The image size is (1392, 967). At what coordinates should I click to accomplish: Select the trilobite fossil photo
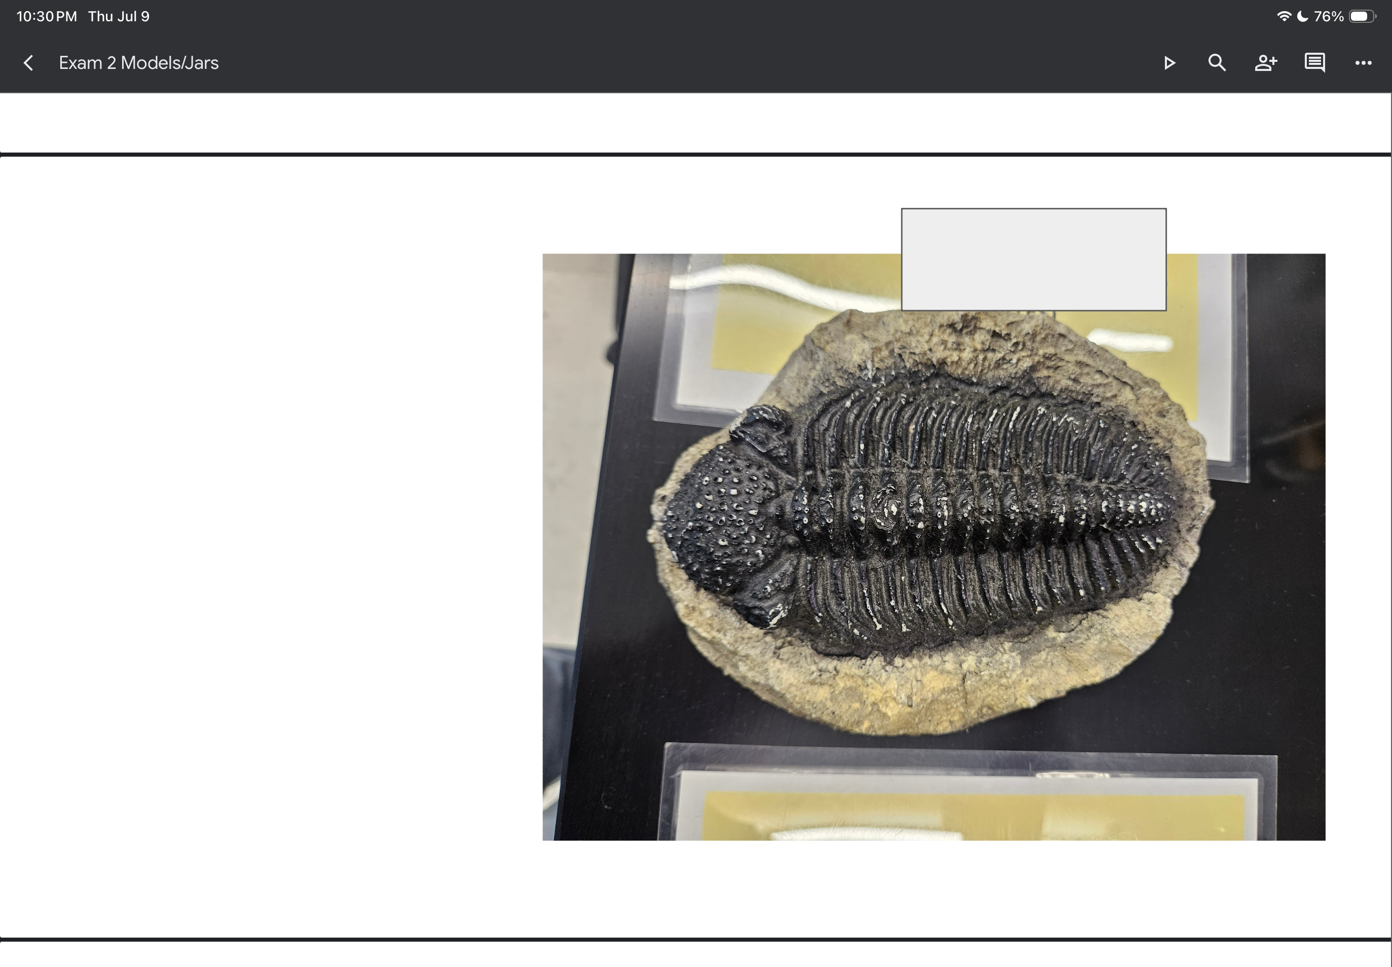point(933,546)
